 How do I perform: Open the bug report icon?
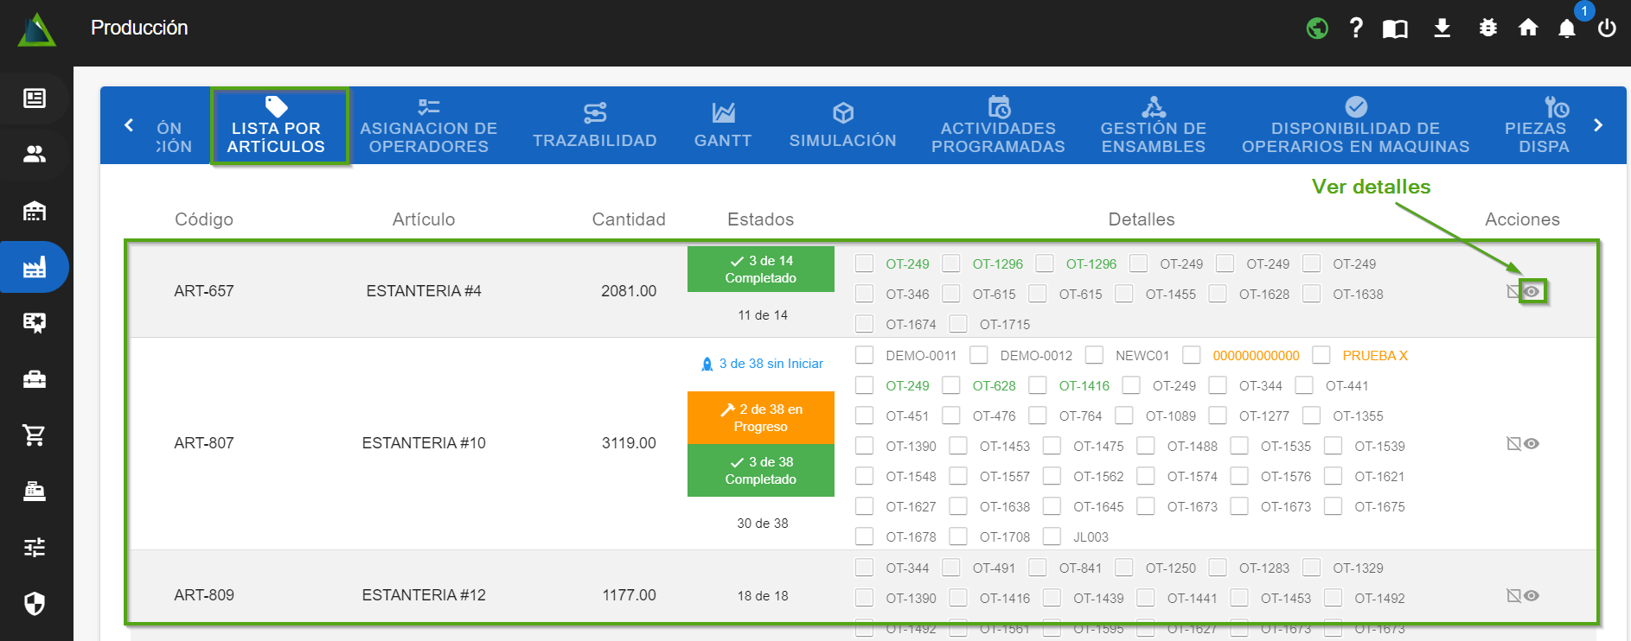point(1487,29)
